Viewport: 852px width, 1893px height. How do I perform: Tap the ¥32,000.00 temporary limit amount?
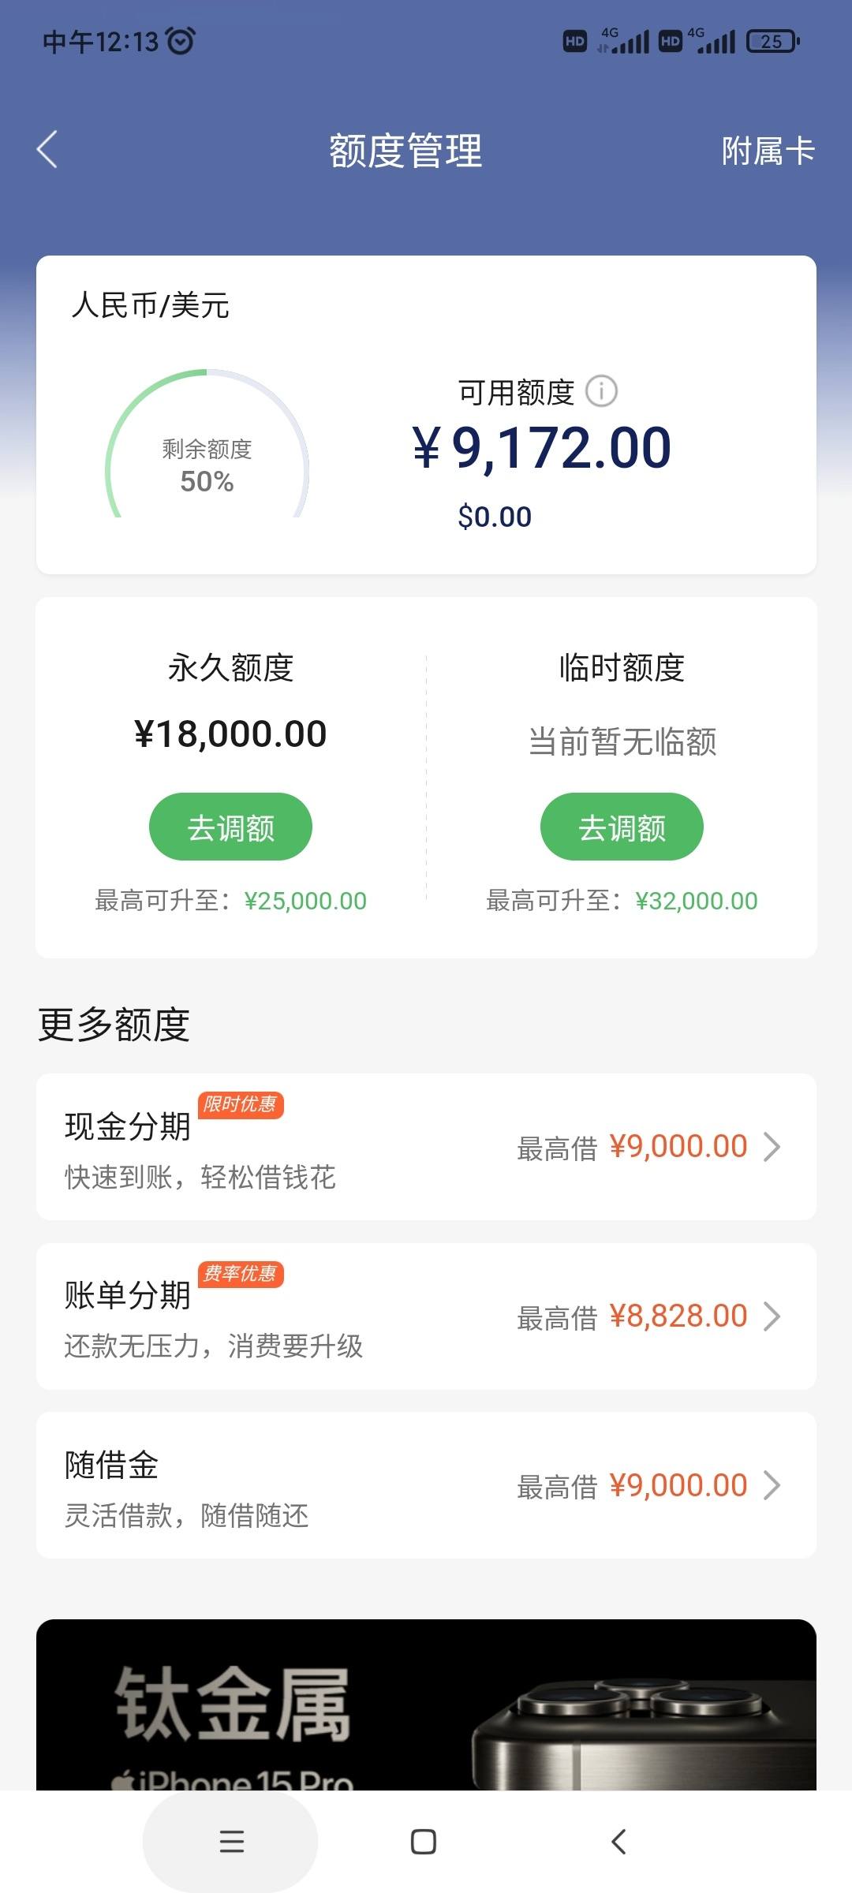coord(697,901)
